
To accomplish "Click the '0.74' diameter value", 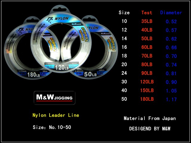I will point(171,65).
